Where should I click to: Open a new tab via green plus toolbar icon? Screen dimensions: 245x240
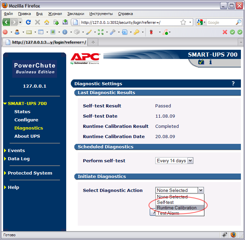click(x=56, y=22)
